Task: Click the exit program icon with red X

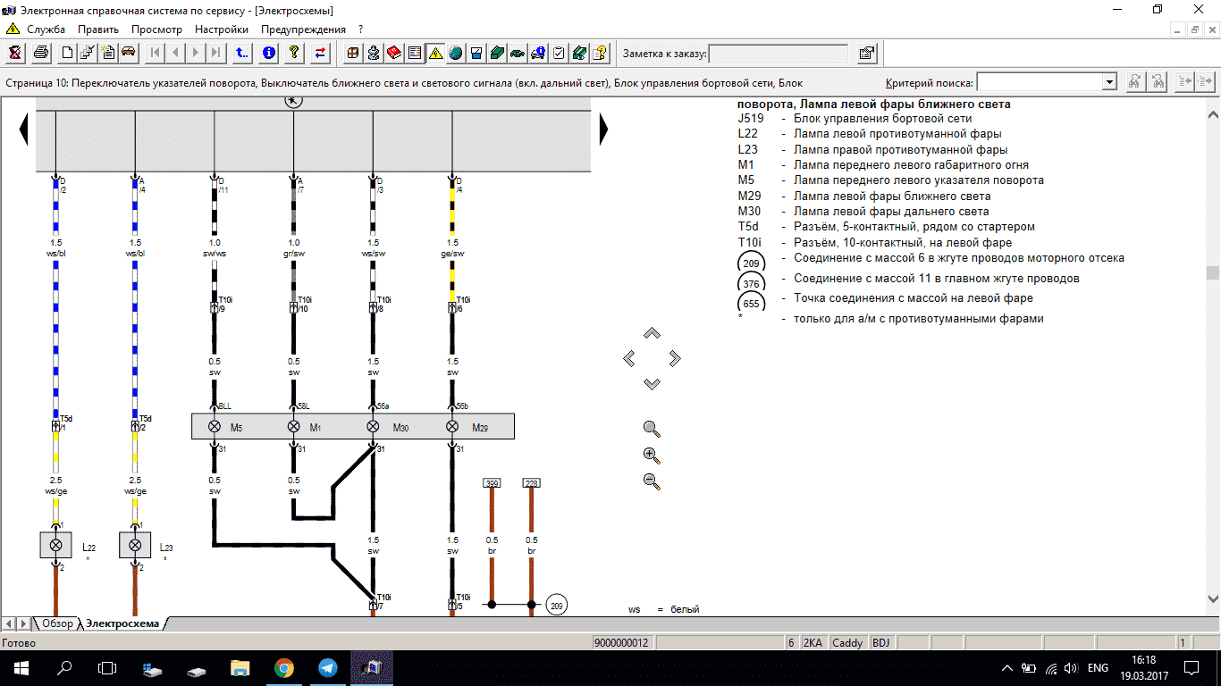Action: tap(16, 53)
